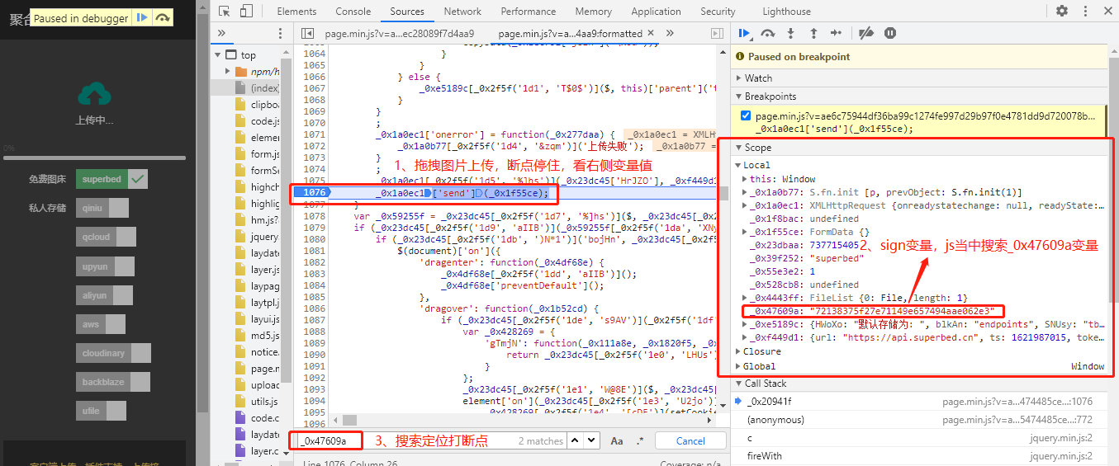Open the Lighthouse tab
This screenshot has width=1119, height=466.
pos(786,12)
